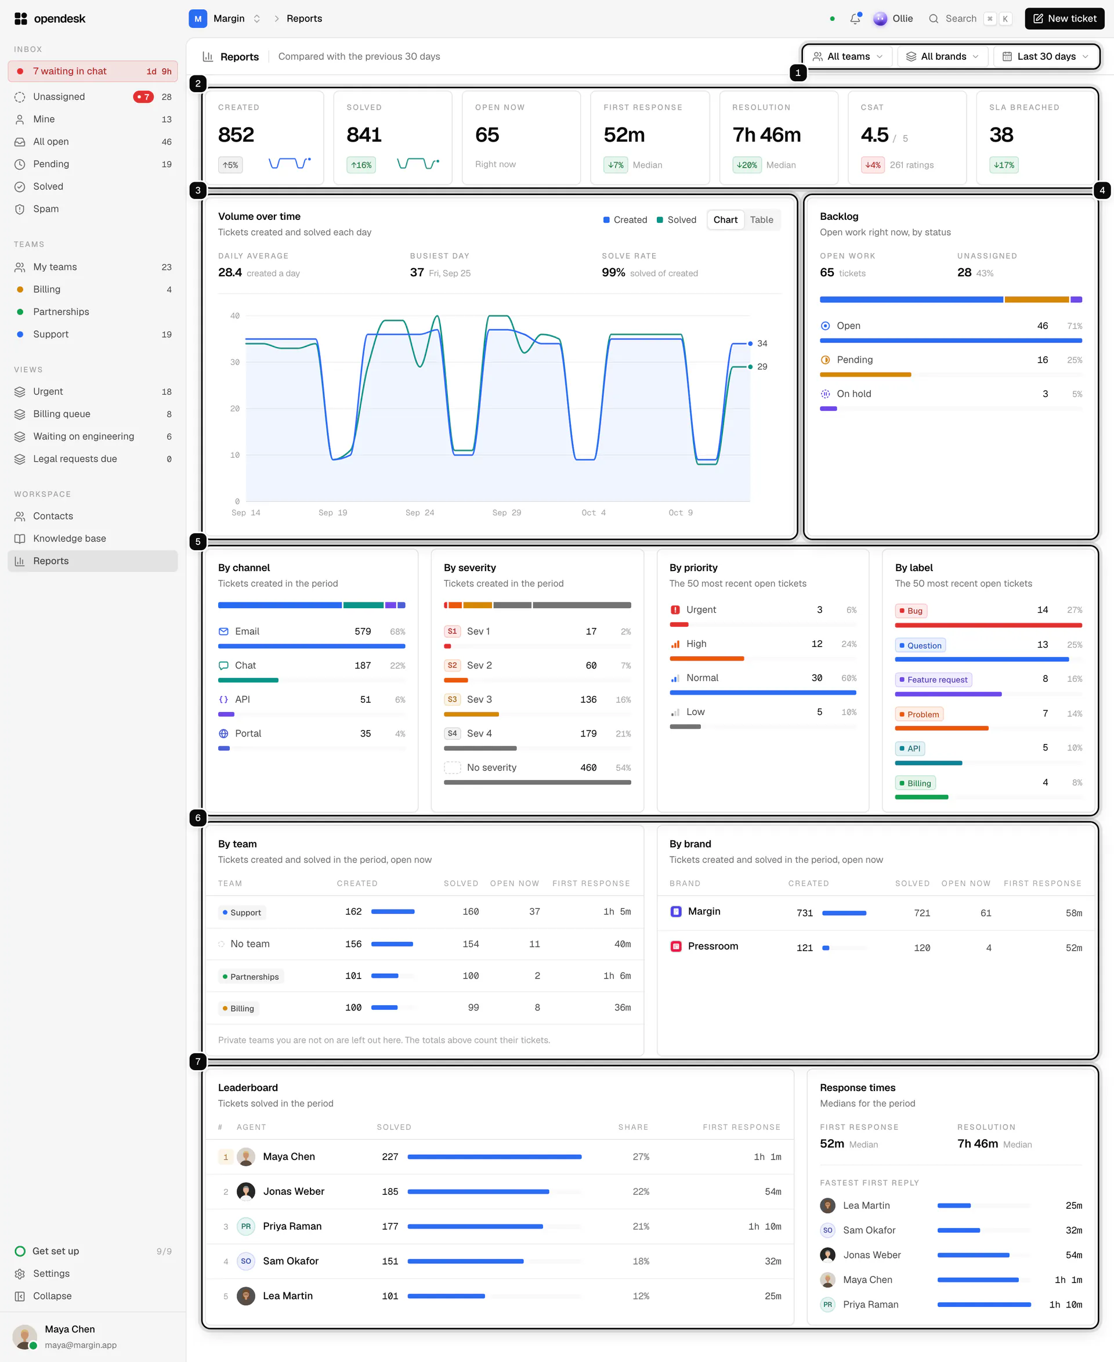Click the Pending clock icon
Viewport: 1114px width, 1362px height.
tap(20, 164)
